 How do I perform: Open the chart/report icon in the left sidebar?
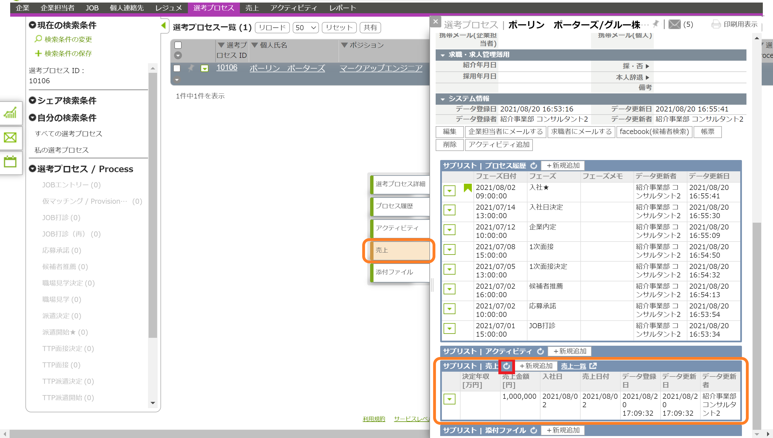[10, 113]
